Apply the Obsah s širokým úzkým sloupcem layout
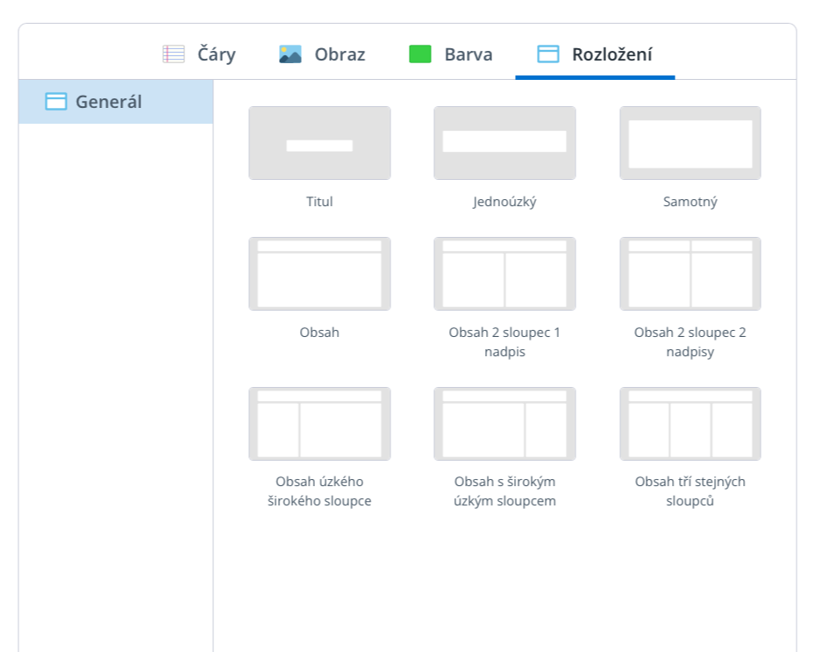 click(504, 424)
